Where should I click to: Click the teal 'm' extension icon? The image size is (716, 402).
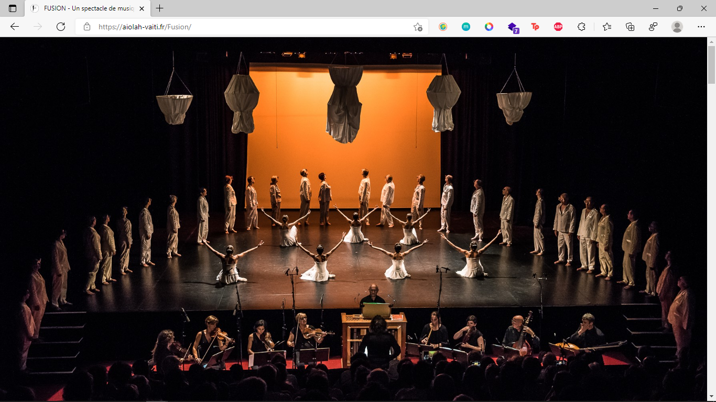466,26
